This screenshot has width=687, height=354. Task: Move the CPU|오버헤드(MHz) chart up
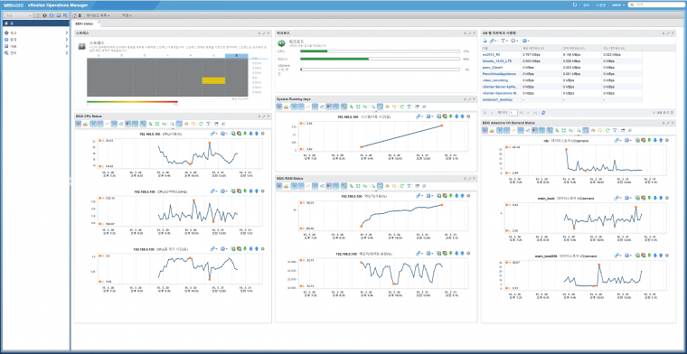(x=257, y=191)
